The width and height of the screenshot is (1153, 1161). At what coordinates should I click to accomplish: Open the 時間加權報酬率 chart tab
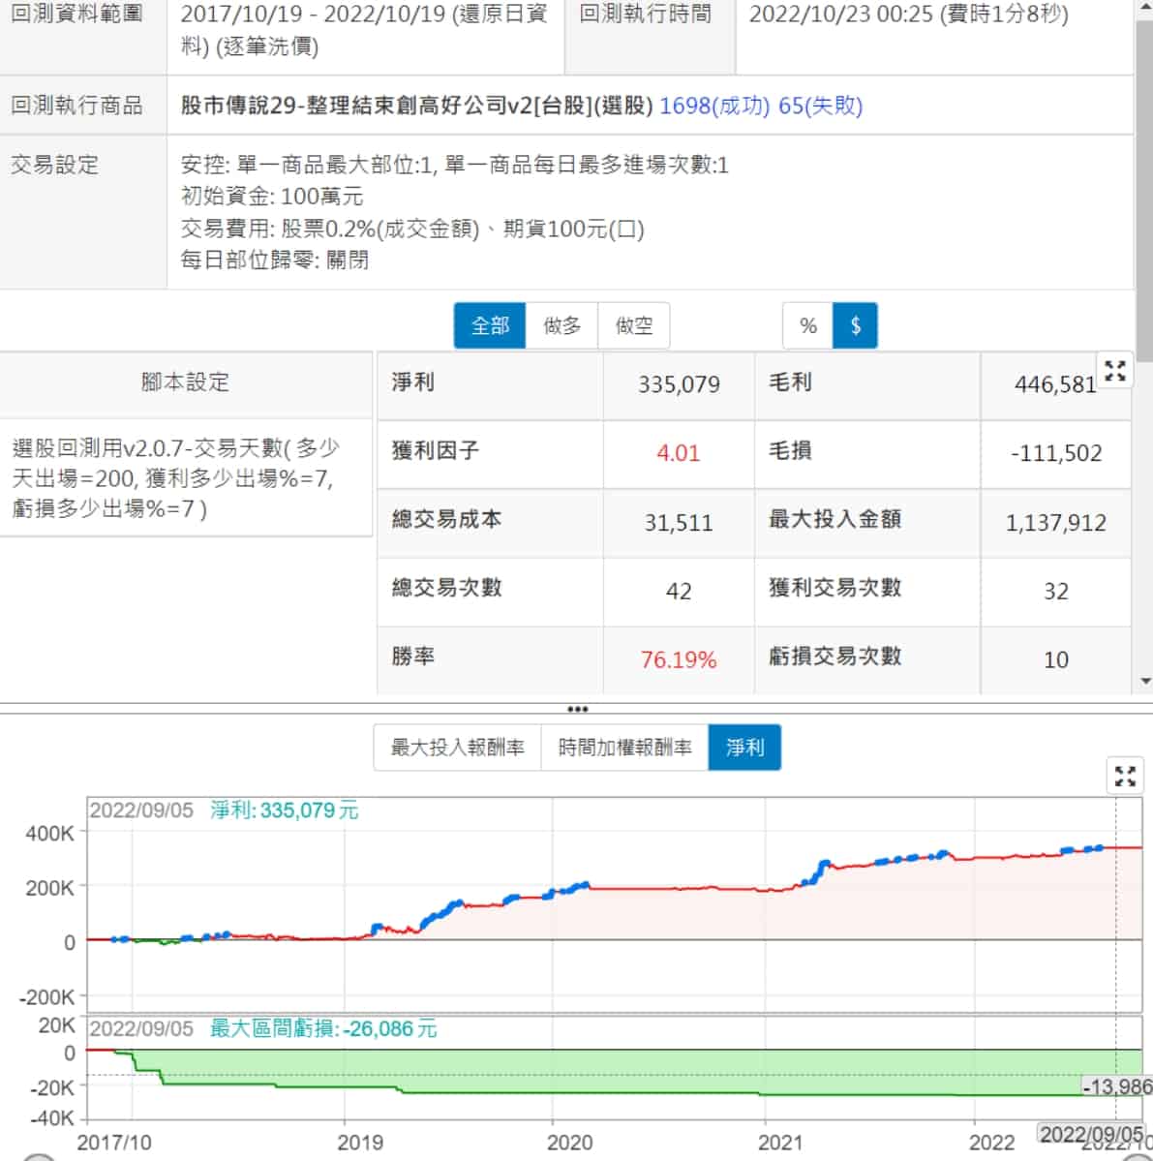pos(625,748)
